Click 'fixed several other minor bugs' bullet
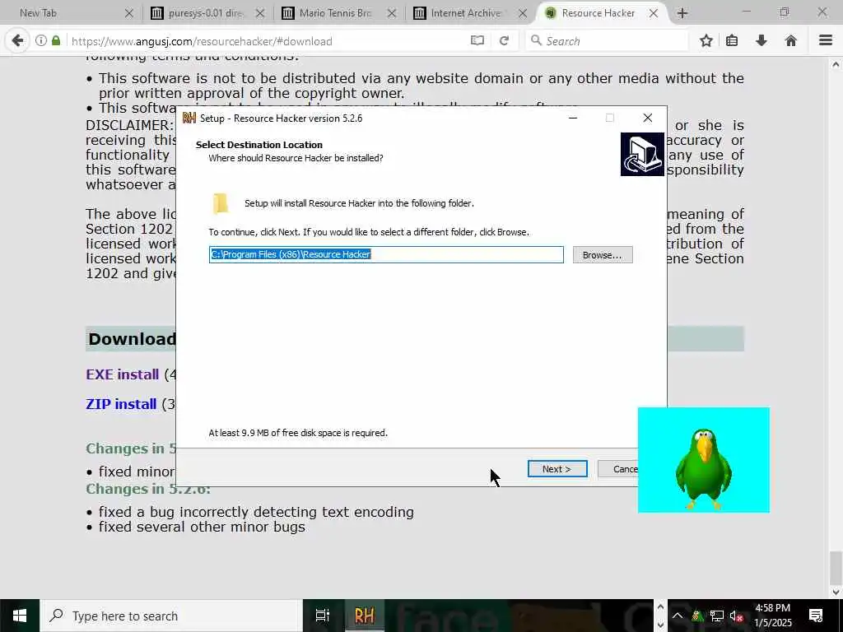Image resolution: width=843 pixels, height=632 pixels. click(x=202, y=527)
